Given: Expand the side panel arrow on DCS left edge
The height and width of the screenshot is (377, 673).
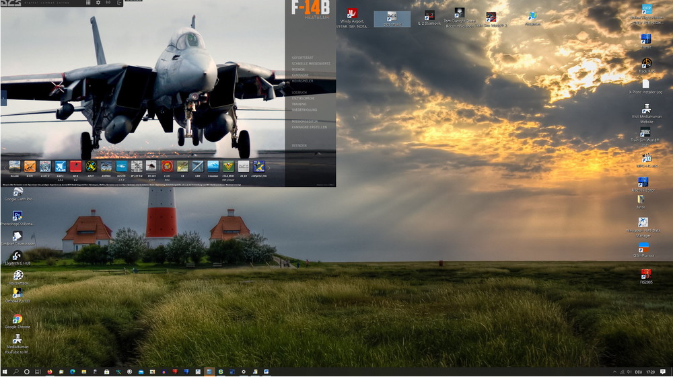Looking at the screenshot, I should pyautogui.click(x=3, y=98).
